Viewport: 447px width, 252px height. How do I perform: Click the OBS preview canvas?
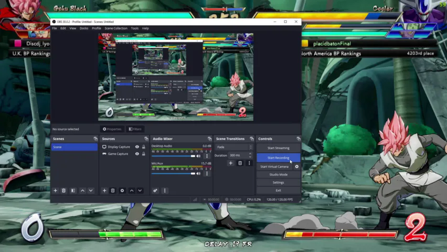[176, 77]
